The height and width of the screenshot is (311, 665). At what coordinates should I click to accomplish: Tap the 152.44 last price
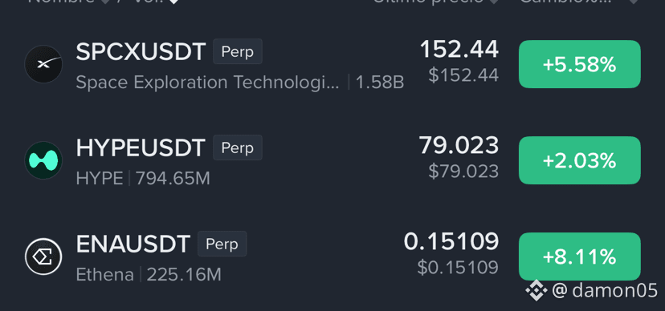tap(459, 49)
